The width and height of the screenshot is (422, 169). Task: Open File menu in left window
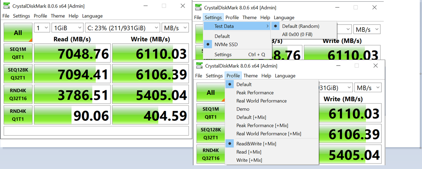point(6,16)
